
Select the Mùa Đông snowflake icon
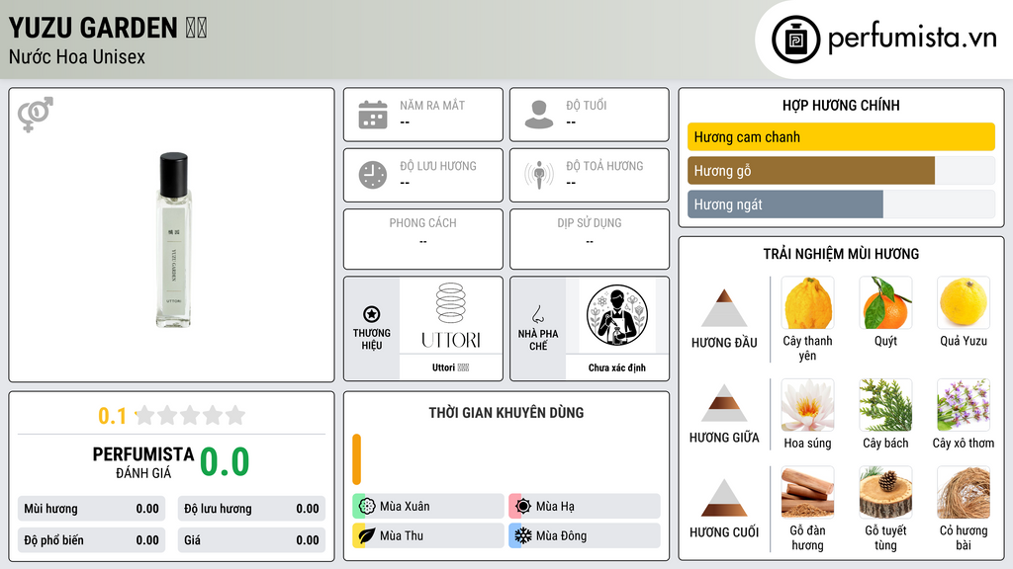(523, 535)
